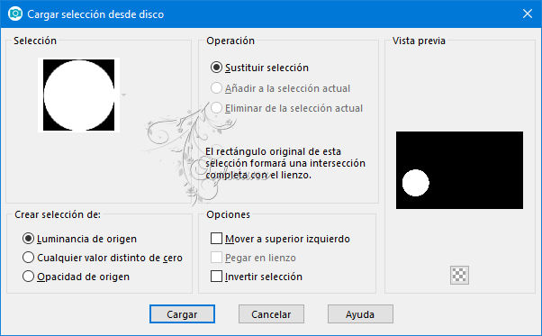
Task: Cancel the dialog with Cancelar
Action: tap(271, 313)
